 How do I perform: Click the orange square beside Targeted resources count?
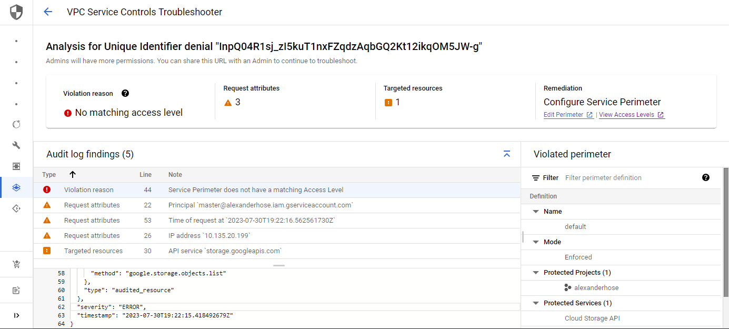pyautogui.click(x=388, y=103)
